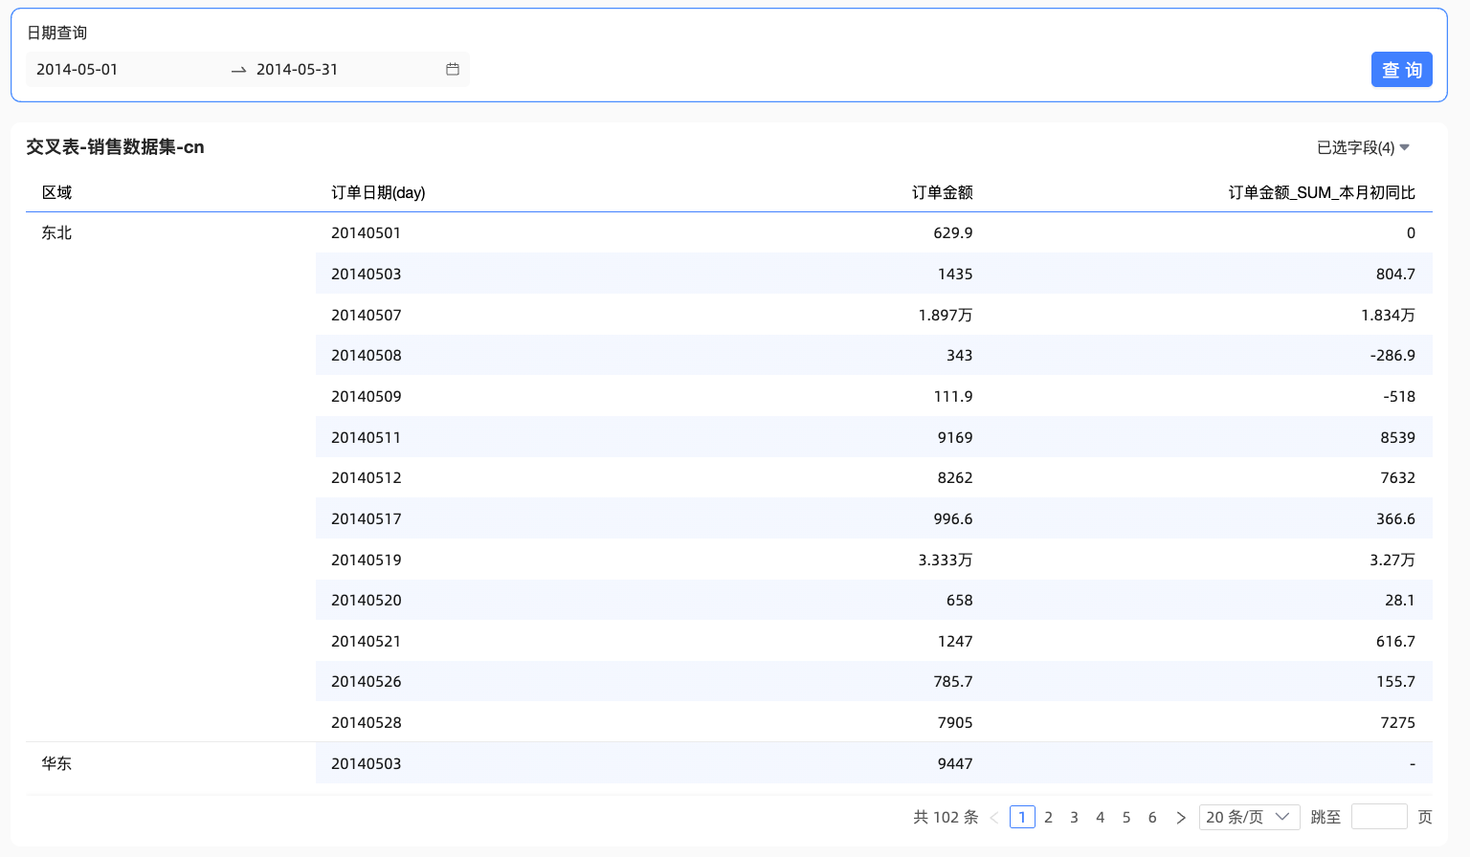Click order amount 996.6
This screenshot has width=1470, height=857.
point(953,518)
